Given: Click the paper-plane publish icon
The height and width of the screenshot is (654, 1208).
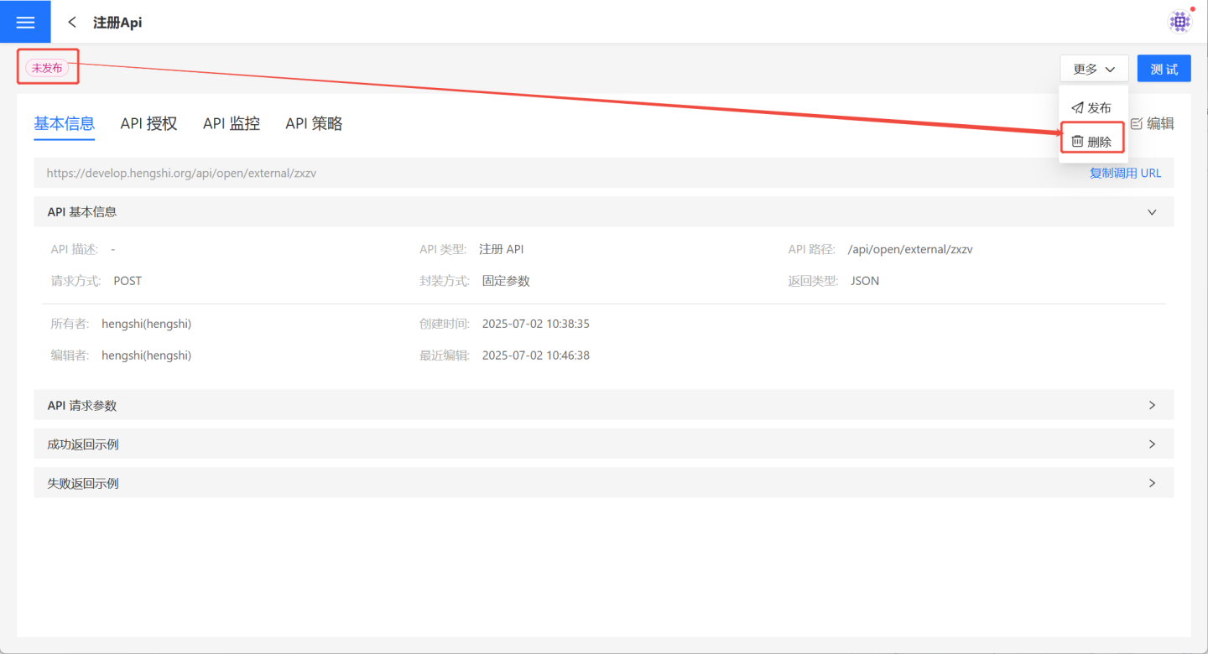Looking at the screenshot, I should [1077, 108].
